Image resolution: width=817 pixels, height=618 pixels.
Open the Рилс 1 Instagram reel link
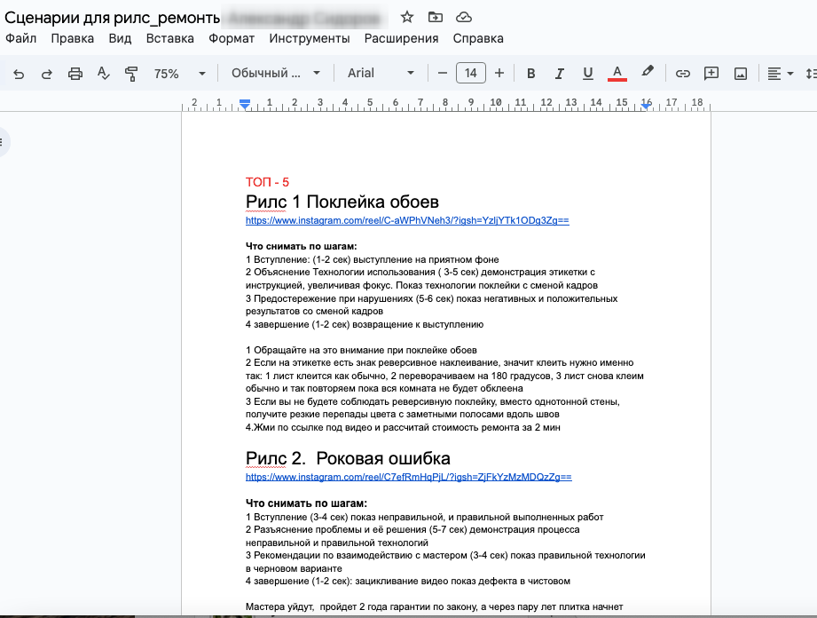[407, 220]
